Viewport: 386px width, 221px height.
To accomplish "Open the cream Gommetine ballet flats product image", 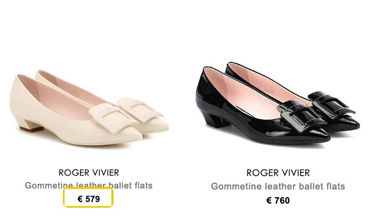I will [89, 108].
